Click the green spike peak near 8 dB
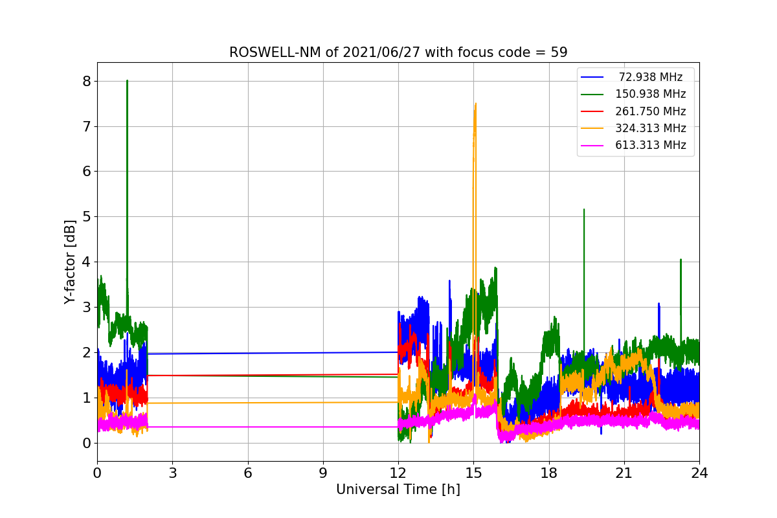Viewport: 777px width, 518px height. [x=127, y=82]
